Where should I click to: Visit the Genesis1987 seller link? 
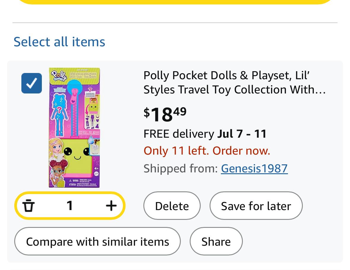254,169
